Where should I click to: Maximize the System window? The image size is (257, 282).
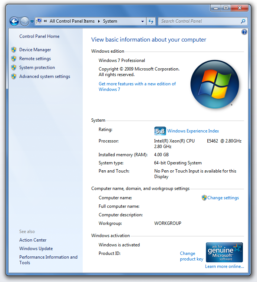point(226,8)
